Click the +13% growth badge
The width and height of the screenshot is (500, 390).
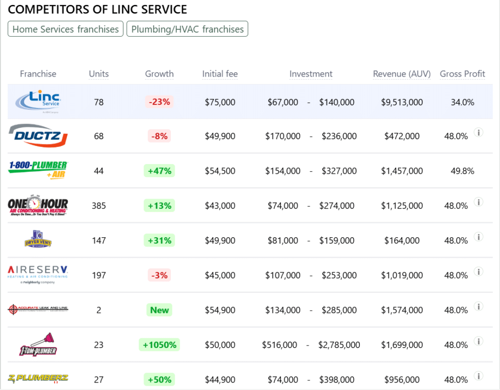[160, 205]
